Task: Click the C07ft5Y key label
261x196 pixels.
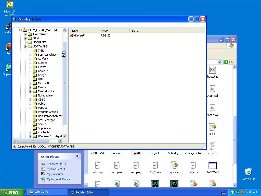Action: (43, 59)
